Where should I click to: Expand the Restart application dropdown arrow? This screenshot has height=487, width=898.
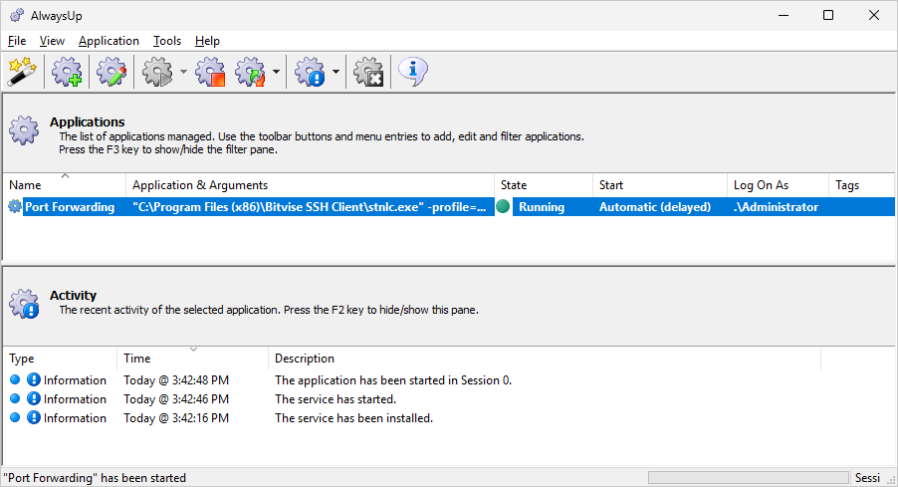(276, 72)
